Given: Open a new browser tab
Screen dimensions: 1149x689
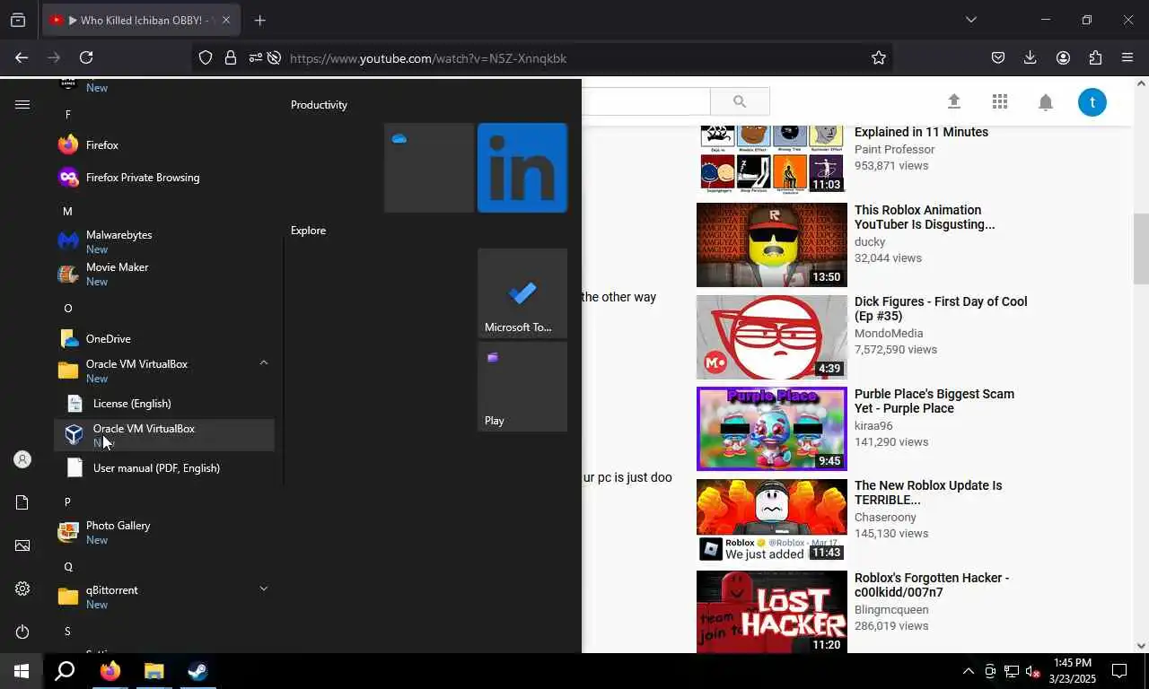Looking at the screenshot, I should pos(259,20).
